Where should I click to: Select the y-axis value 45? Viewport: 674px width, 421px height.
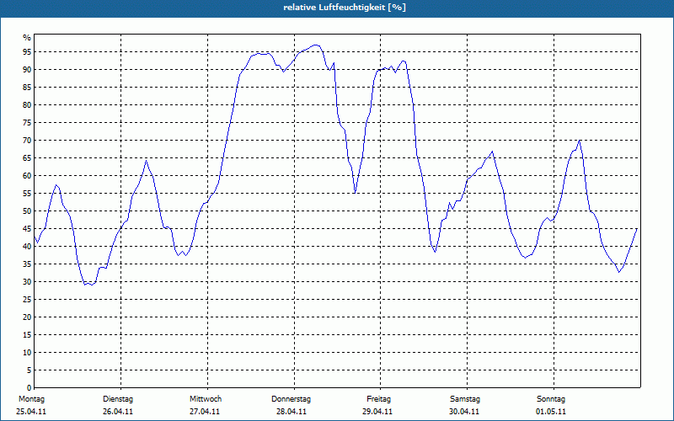27,229
